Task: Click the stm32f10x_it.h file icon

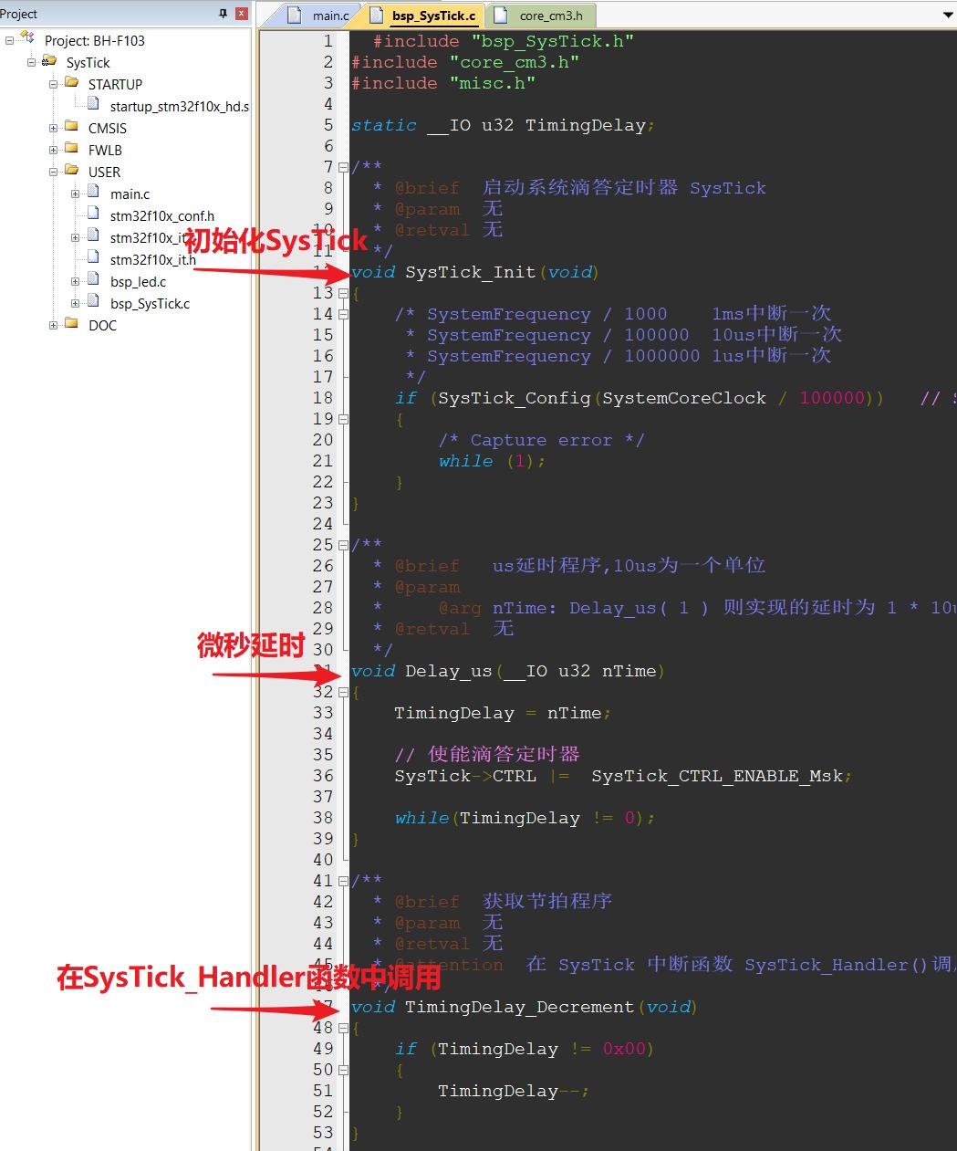Action: (x=95, y=259)
